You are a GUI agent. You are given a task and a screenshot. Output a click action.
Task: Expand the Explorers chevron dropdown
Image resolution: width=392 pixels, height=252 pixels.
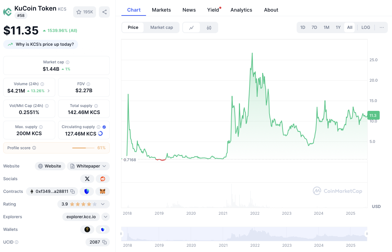click(106, 217)
